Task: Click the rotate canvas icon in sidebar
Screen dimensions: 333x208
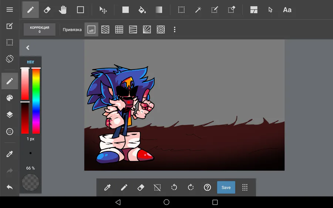Action: pyautogui.click(x=10, y=59)
